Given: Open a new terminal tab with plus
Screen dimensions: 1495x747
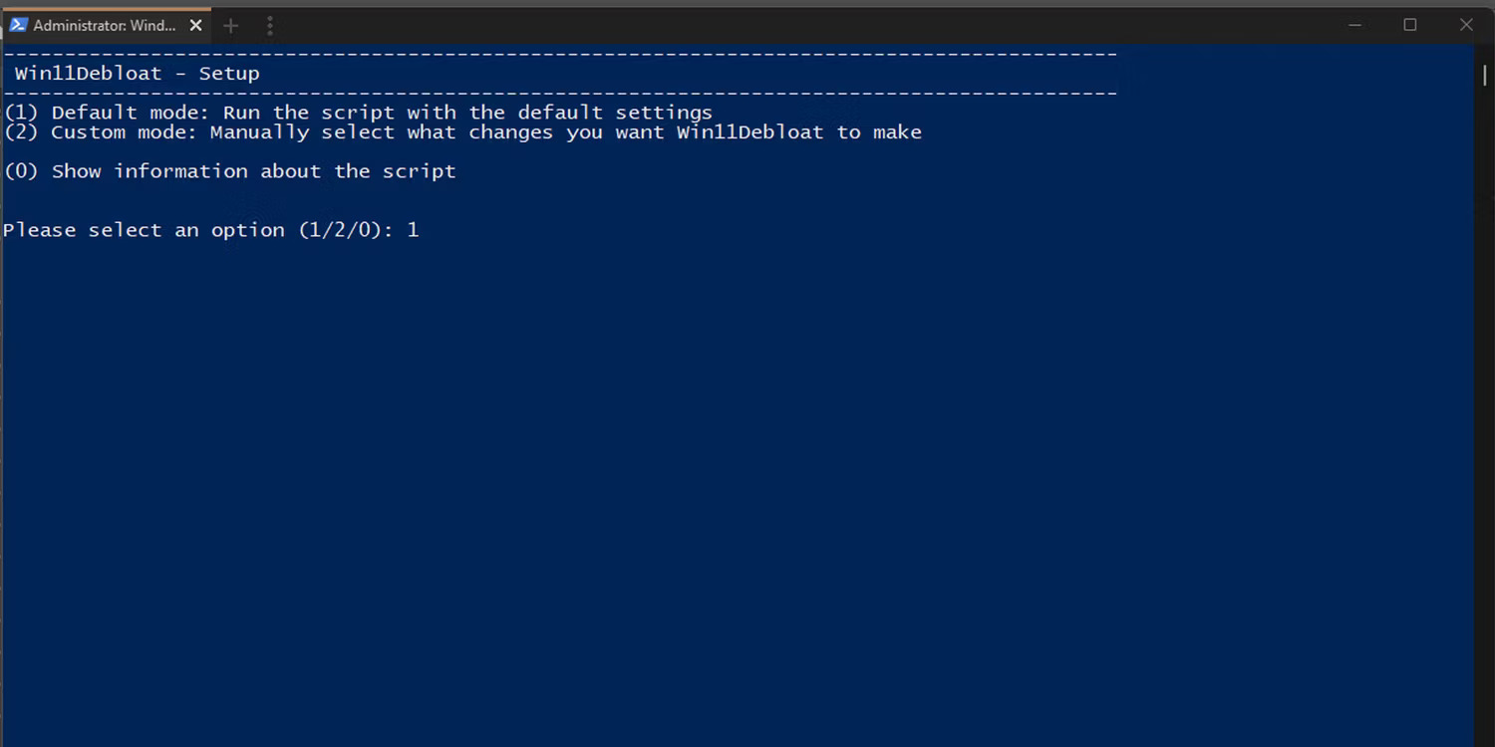Looking at the screenshot, I should 231,26.
